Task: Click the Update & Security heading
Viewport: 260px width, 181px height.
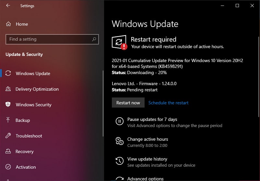Action: (x=24, y=54)
